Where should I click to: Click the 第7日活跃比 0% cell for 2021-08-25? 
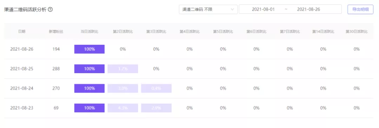tap(290, 69)
